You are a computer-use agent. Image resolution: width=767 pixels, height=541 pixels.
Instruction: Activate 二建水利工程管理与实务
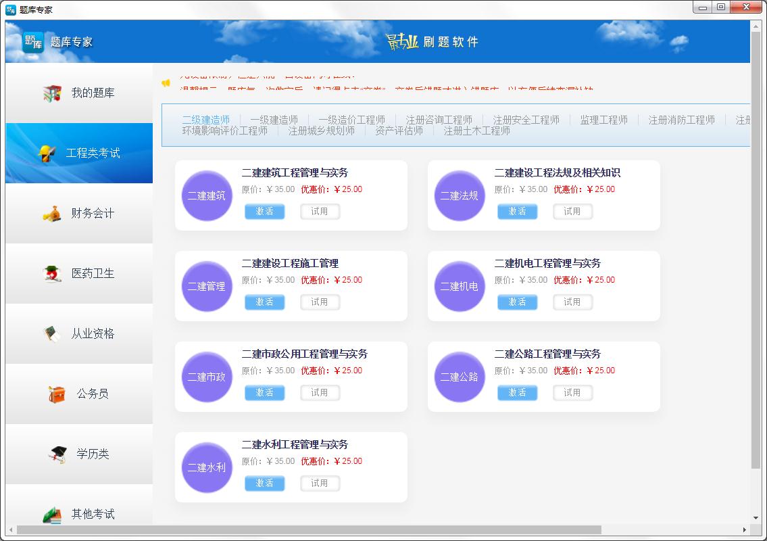click(x=265, y=483)
